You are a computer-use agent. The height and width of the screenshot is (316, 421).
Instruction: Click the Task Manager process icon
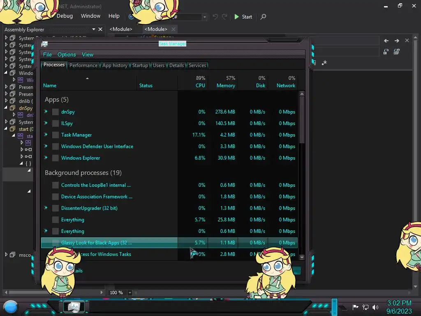point(56,135)
